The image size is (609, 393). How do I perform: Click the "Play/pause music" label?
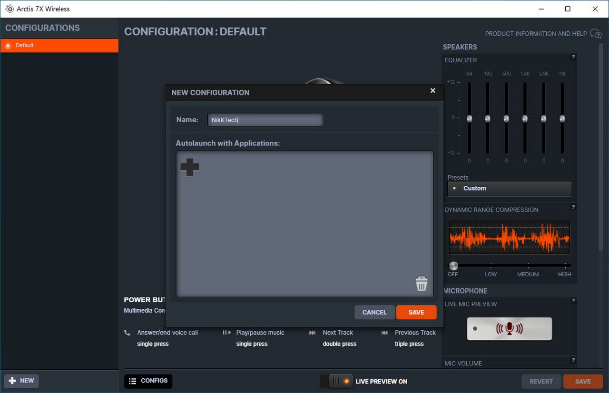click(260, 333)
